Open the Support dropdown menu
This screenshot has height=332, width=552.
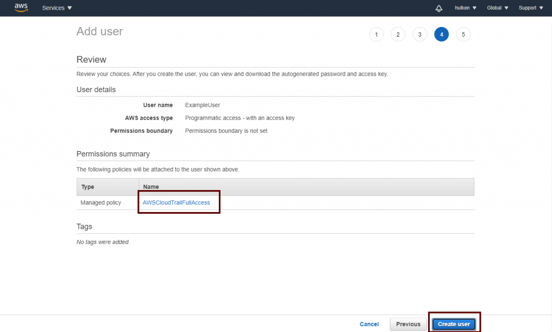[x=530, y=8]
